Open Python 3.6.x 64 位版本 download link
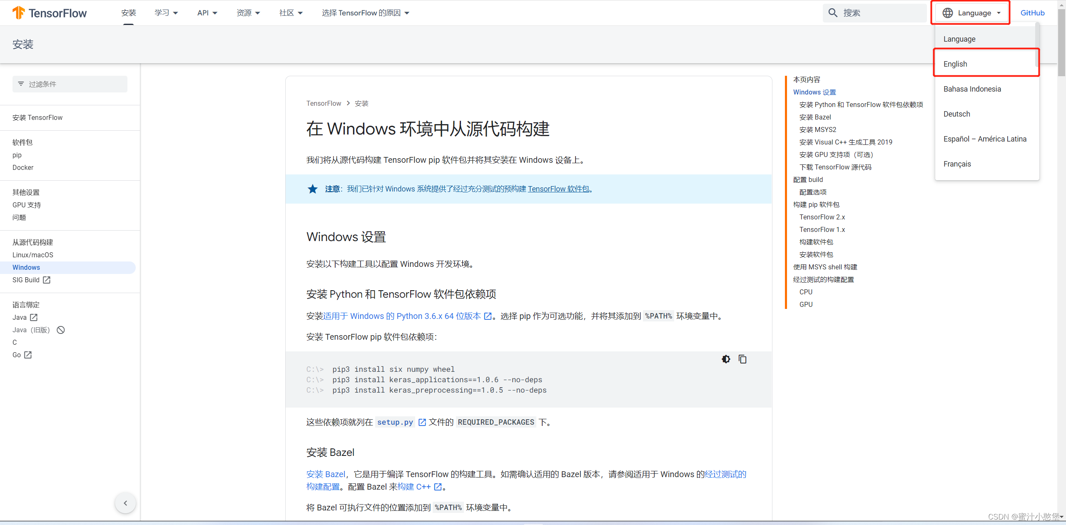The width and height of the screenshot is (1066, 525). (402, 316)
